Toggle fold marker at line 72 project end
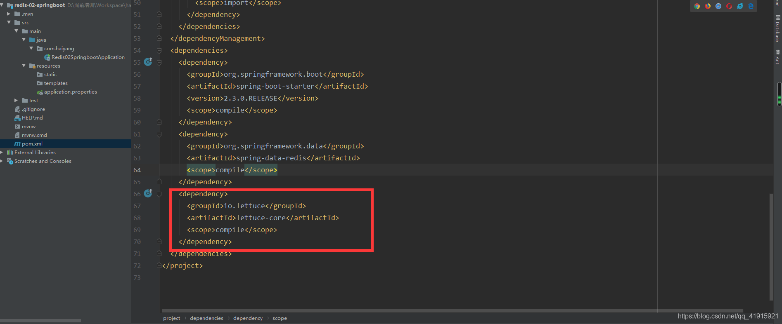This screenshot has width=782, height=324. (159, 265)
